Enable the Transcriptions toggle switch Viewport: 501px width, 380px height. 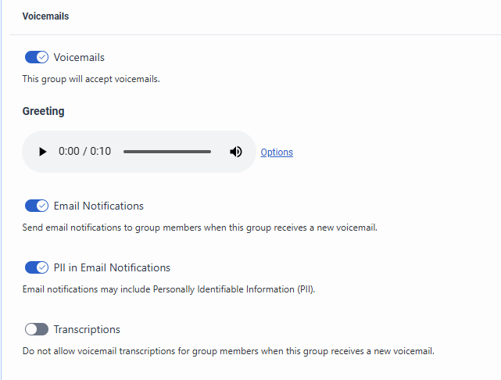pos(37,329)
